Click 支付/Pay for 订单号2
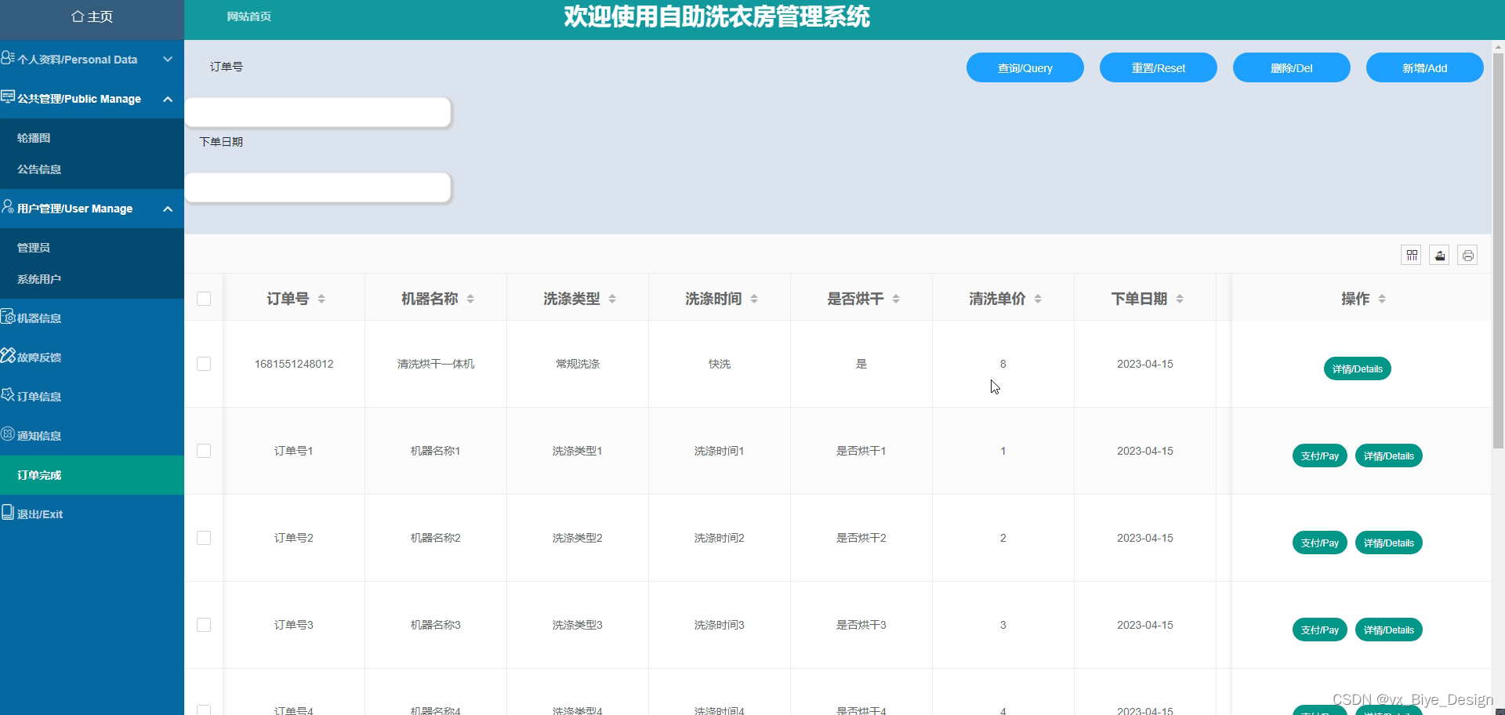 click(x=1320, y=543)
